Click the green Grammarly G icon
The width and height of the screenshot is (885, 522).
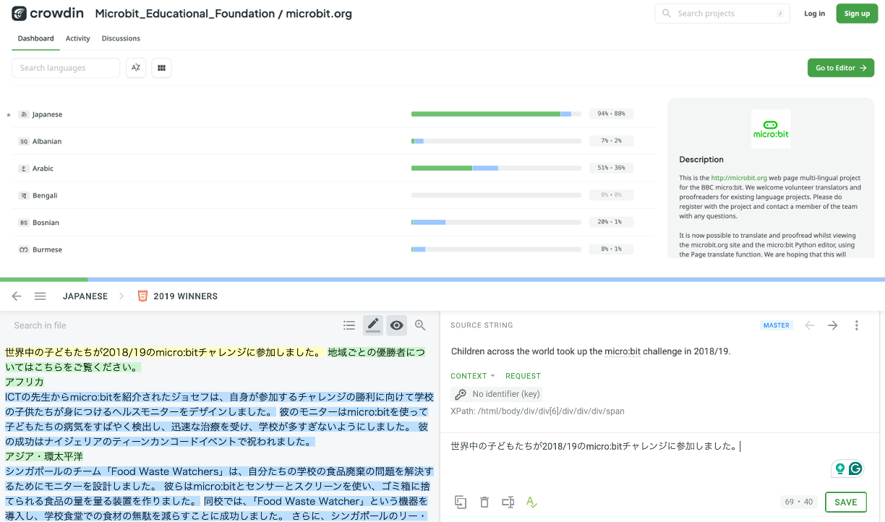coord(856,468)
